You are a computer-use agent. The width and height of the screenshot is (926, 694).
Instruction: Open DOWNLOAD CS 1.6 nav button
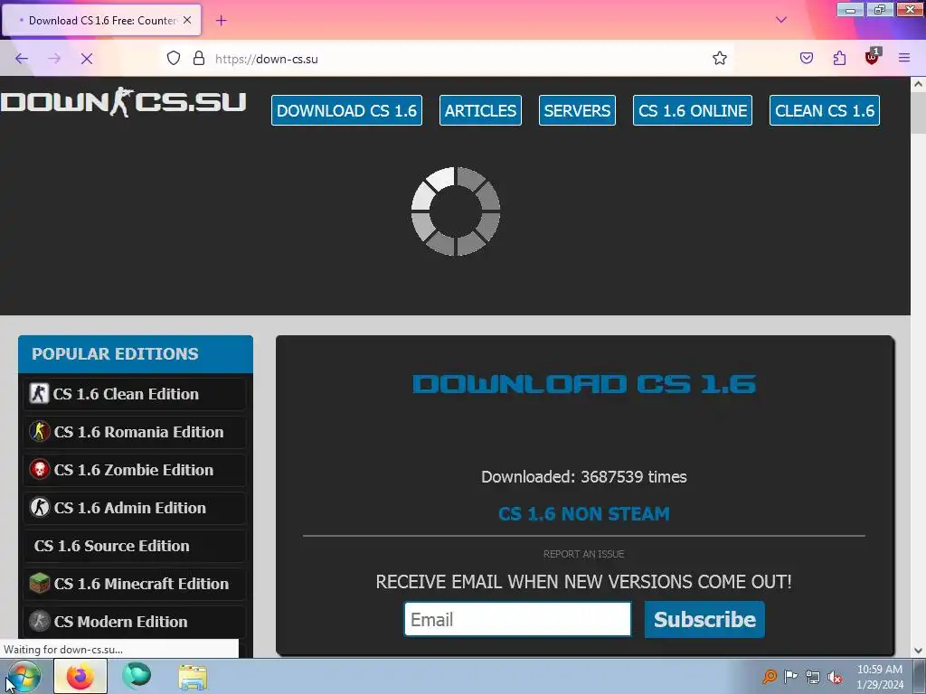point(346,110)
